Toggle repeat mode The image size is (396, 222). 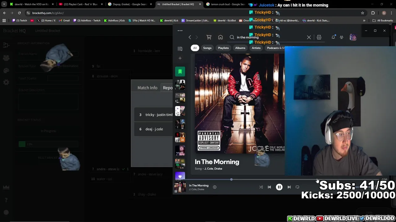point(297,187)
